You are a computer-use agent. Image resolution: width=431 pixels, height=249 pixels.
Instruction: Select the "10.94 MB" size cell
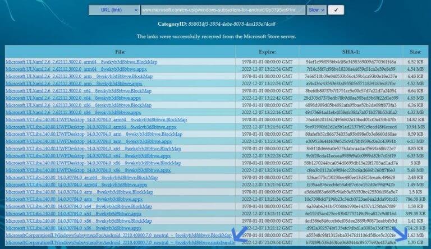click(x=415, y=127)
